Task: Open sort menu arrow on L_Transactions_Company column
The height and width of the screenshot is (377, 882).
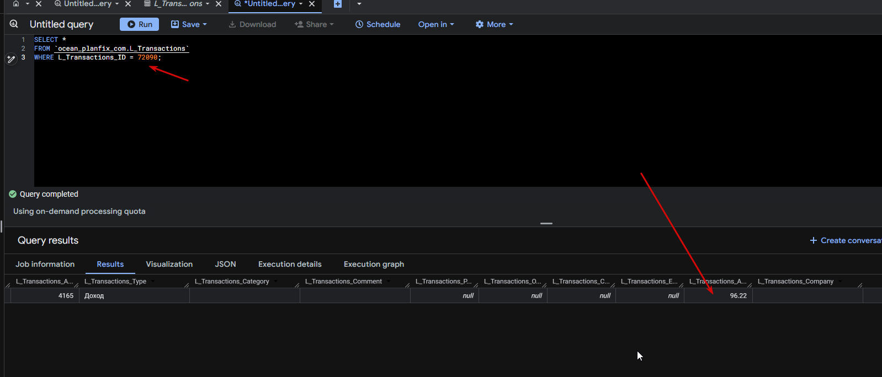Action: (x=840, y=281)
